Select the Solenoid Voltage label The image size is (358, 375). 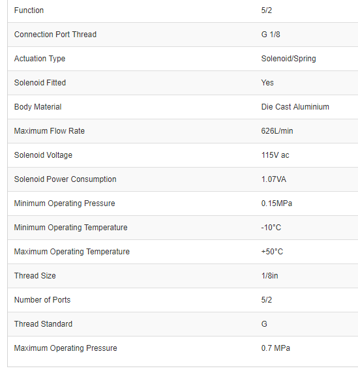point(43,155)
